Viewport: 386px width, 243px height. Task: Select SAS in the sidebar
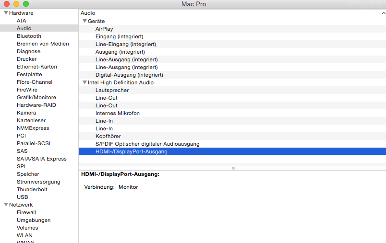tap(22, 151)
